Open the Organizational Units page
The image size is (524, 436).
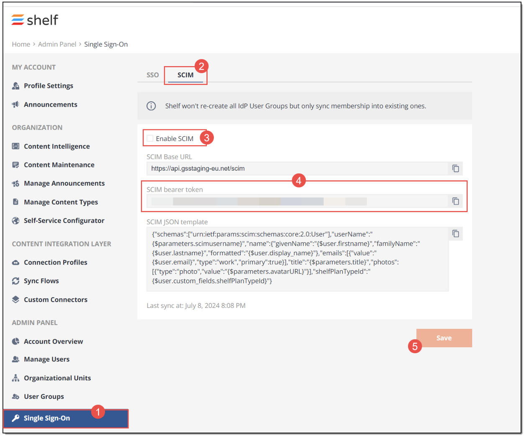click(x=57, y=378)
